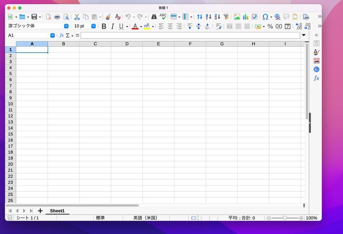
Task: Open font color dropdown arrow
Action: pos(141,27)
